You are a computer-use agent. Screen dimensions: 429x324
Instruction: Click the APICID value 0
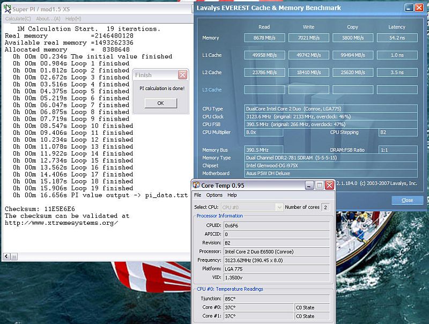277,234
